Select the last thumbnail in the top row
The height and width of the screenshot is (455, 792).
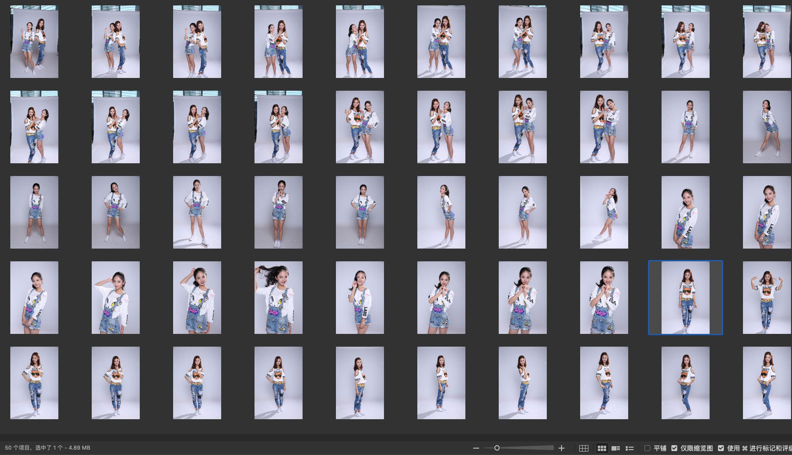[x=766, y=42]
